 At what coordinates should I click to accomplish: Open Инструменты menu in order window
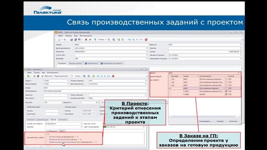pos(86,36)
